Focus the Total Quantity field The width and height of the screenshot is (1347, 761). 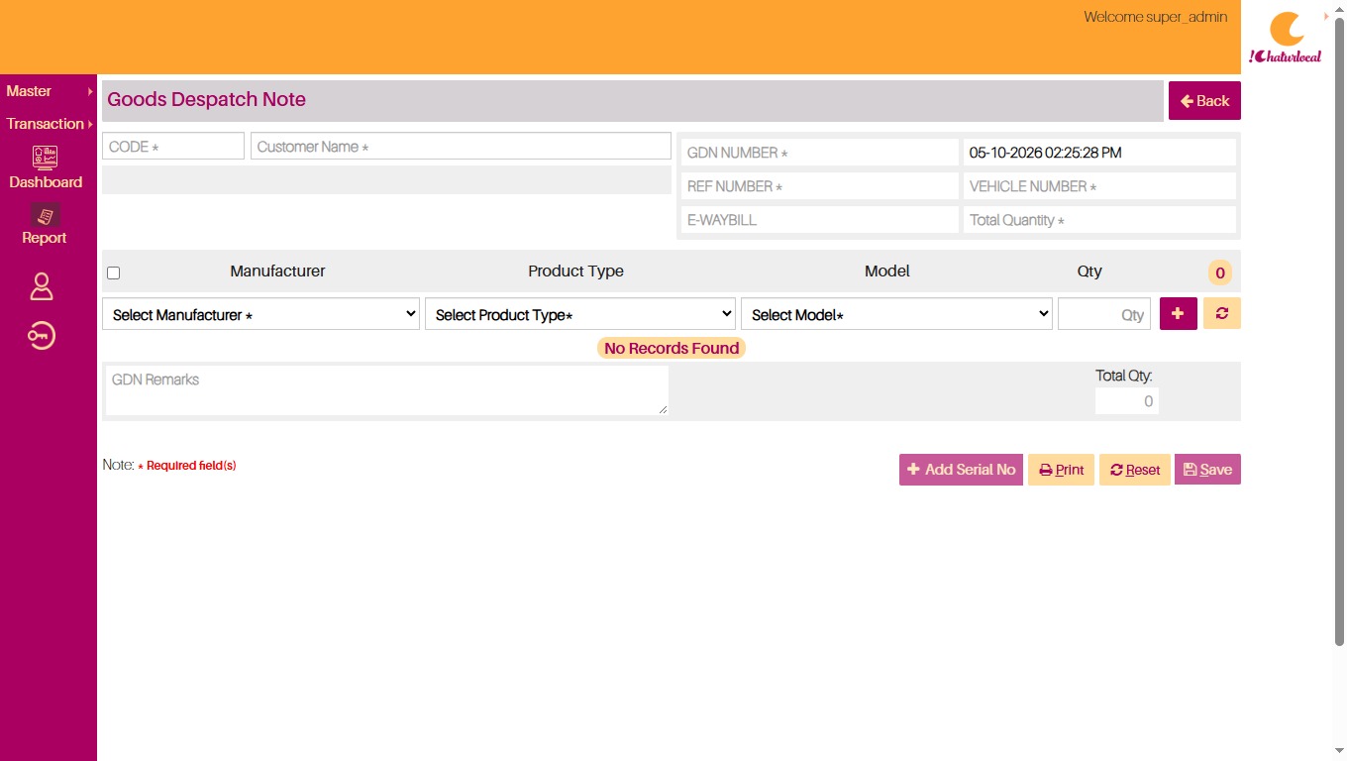1099,220
